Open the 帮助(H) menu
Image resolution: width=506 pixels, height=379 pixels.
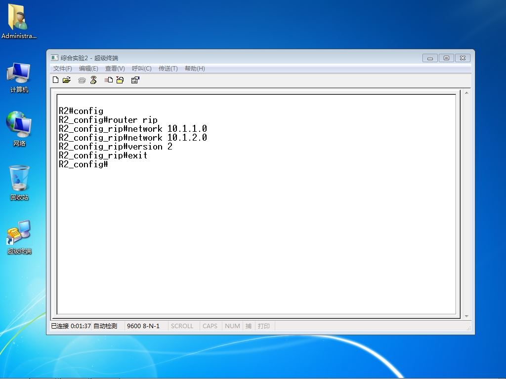195,68
